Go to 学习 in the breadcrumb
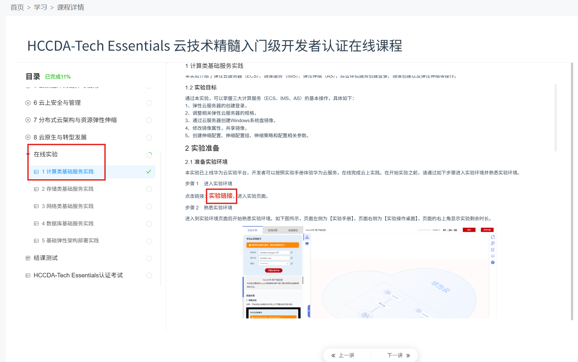Screen dimensions: 578x362 40,7
